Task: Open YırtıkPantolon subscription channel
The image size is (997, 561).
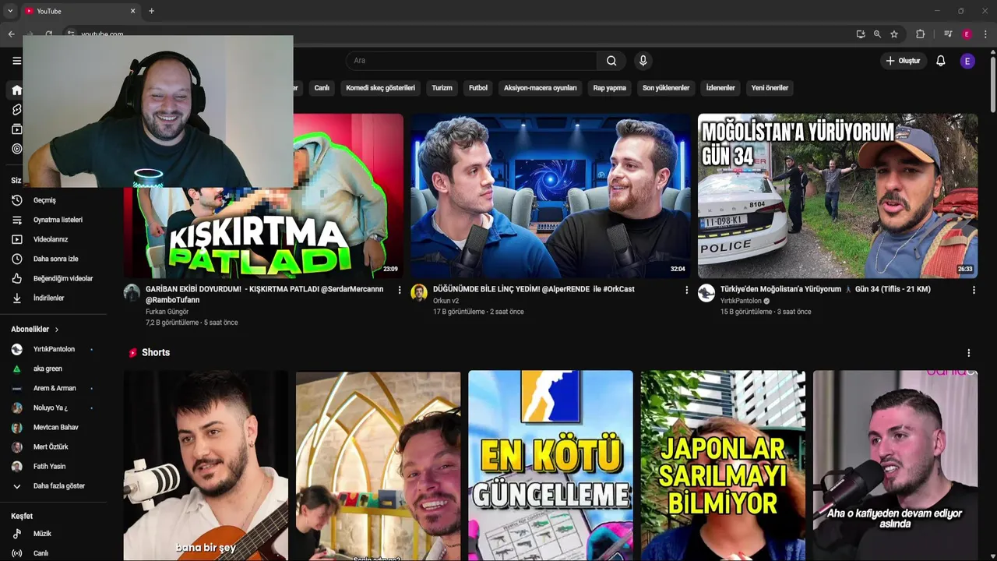Action: tap(54, 349)
